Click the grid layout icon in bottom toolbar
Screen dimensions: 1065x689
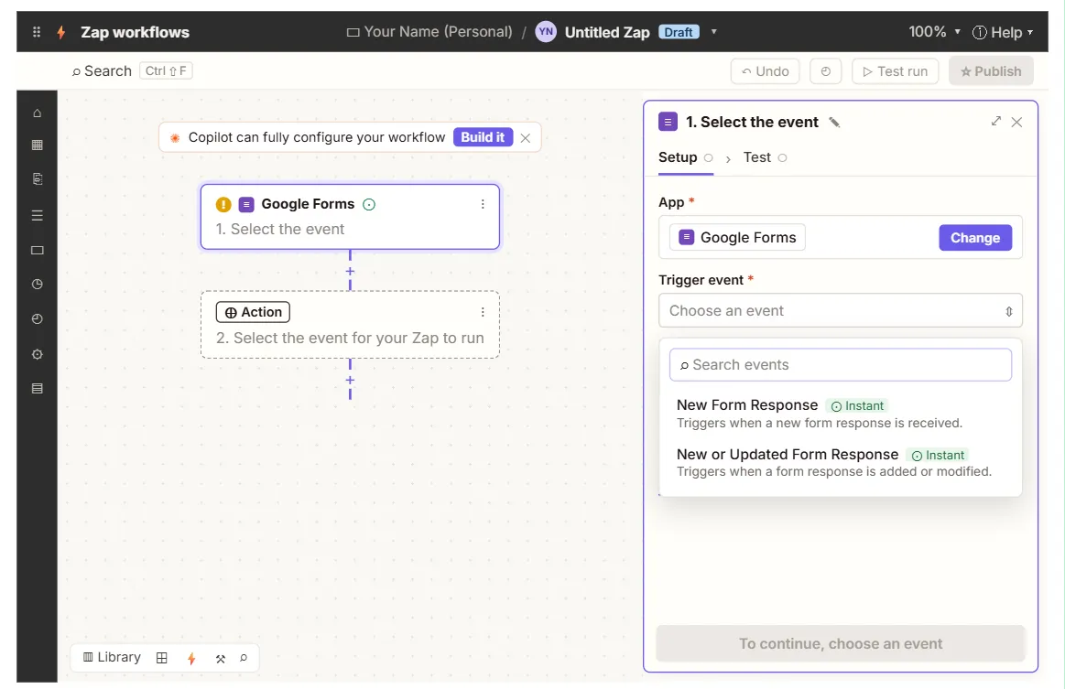pos(162,658)
